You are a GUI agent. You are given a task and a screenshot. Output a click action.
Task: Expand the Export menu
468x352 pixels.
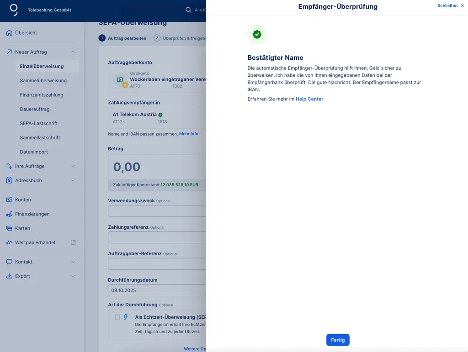pyautogui.click(x=73, y=276)
